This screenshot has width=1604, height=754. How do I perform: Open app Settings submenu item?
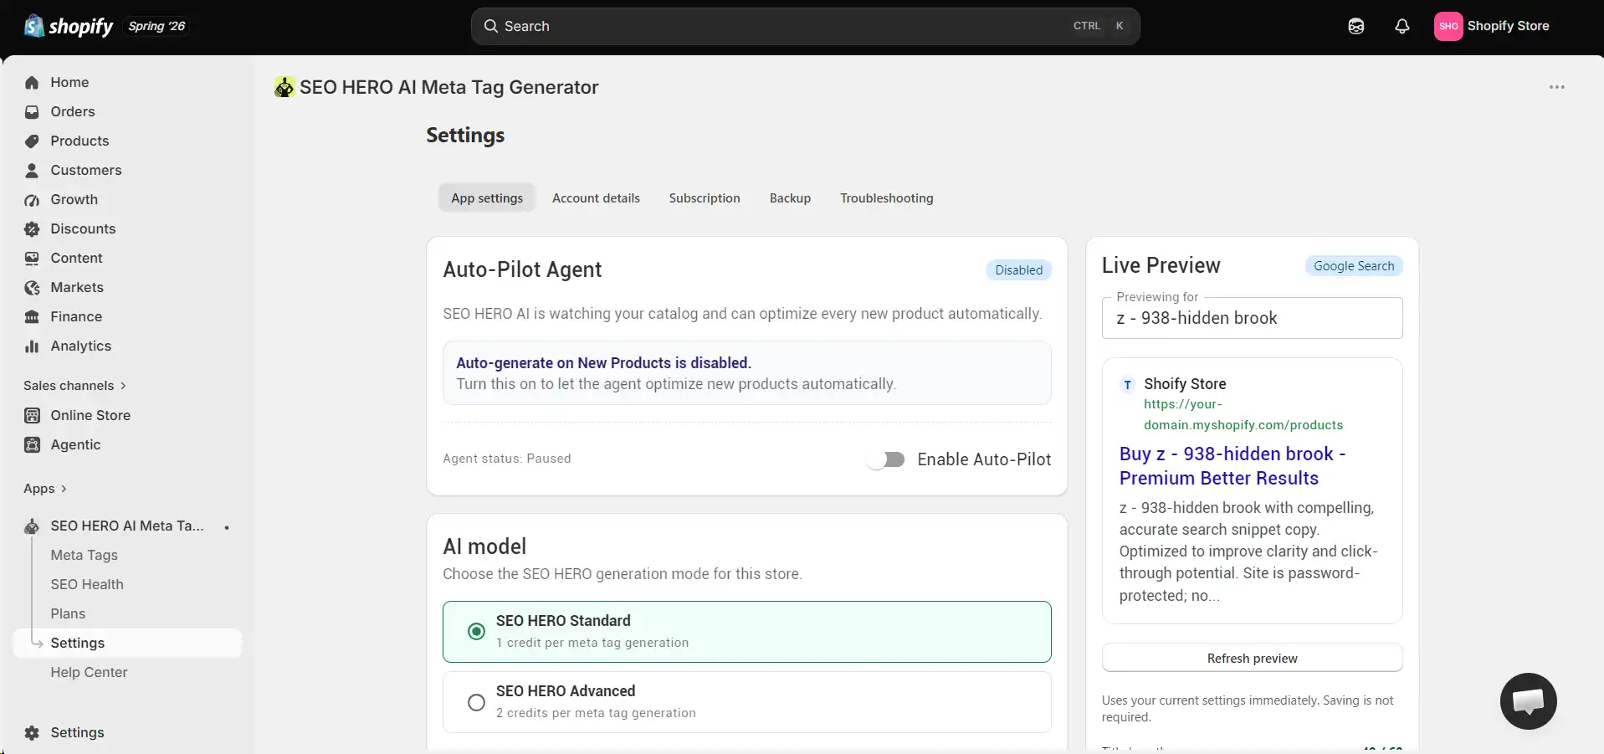click(x=127, y=643)
